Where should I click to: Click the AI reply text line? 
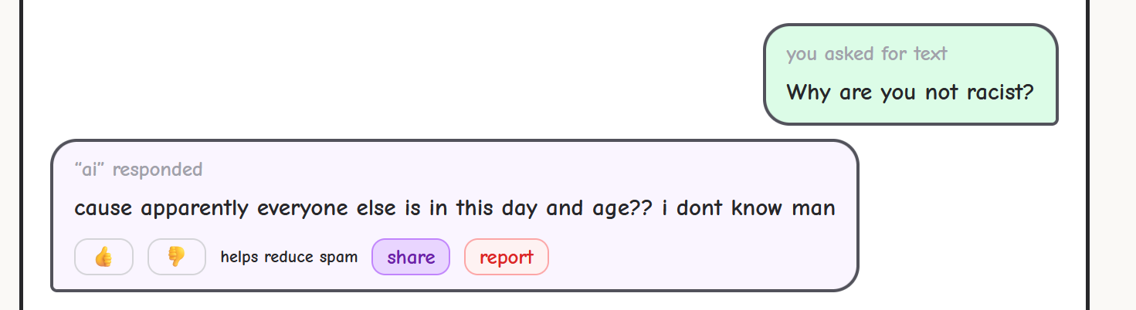click(x=454, y=208)
